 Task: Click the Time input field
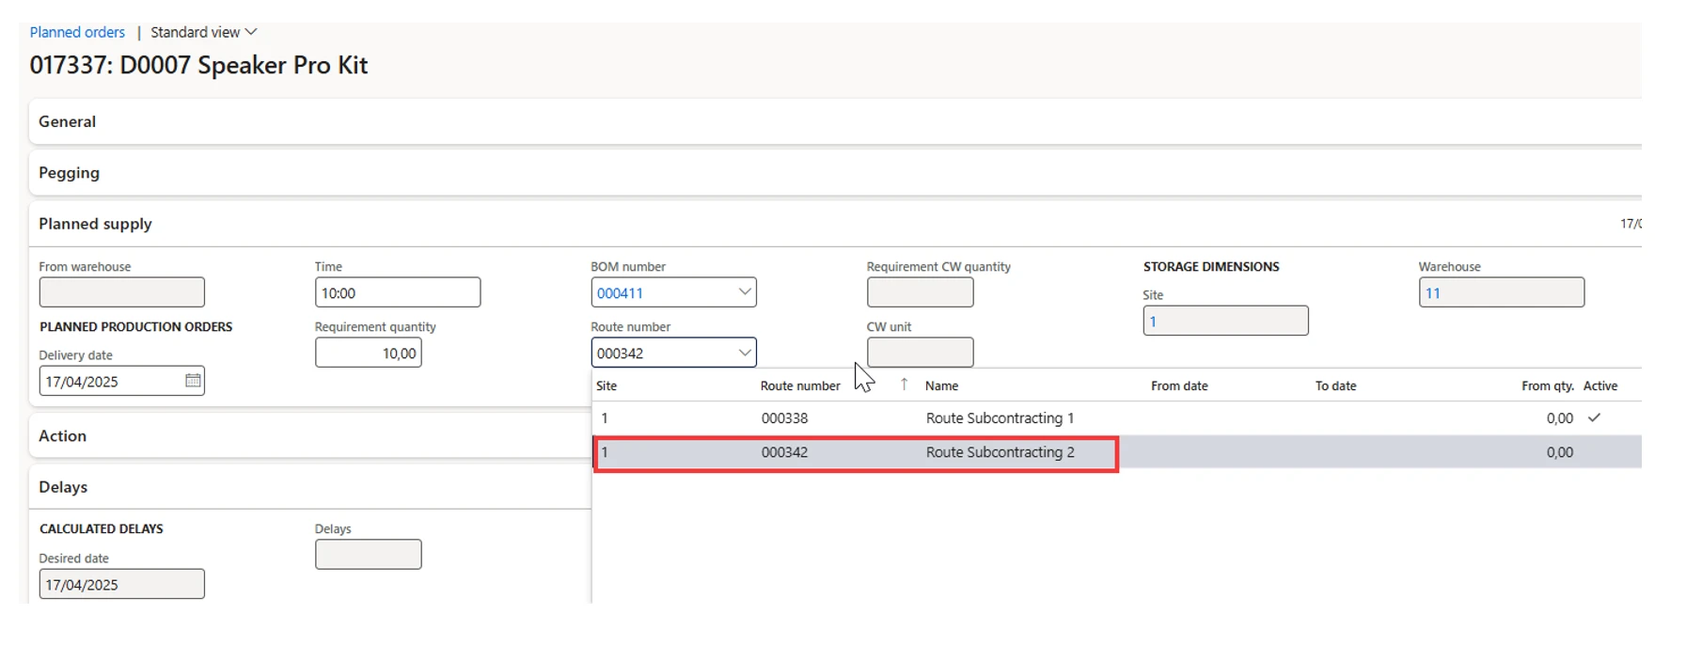[397, 293]
